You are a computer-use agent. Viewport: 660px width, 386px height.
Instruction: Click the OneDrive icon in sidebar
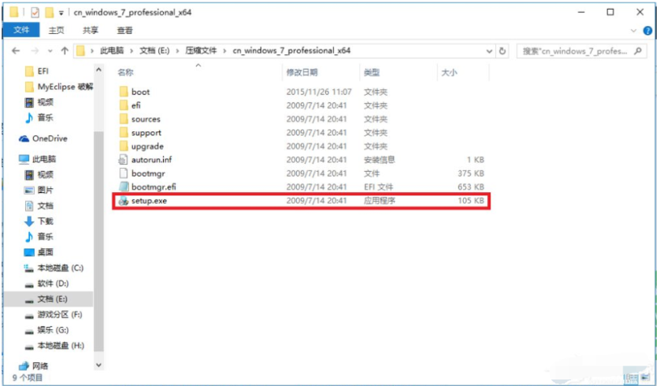coord(25,139)
